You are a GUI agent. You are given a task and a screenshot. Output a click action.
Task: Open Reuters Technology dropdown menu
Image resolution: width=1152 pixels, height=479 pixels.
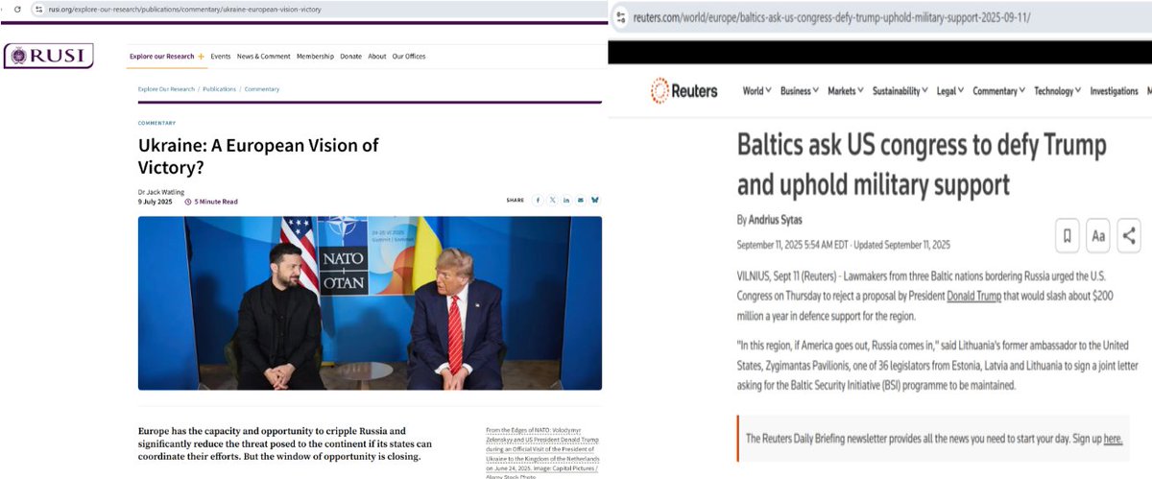[x=1058, y=91]
